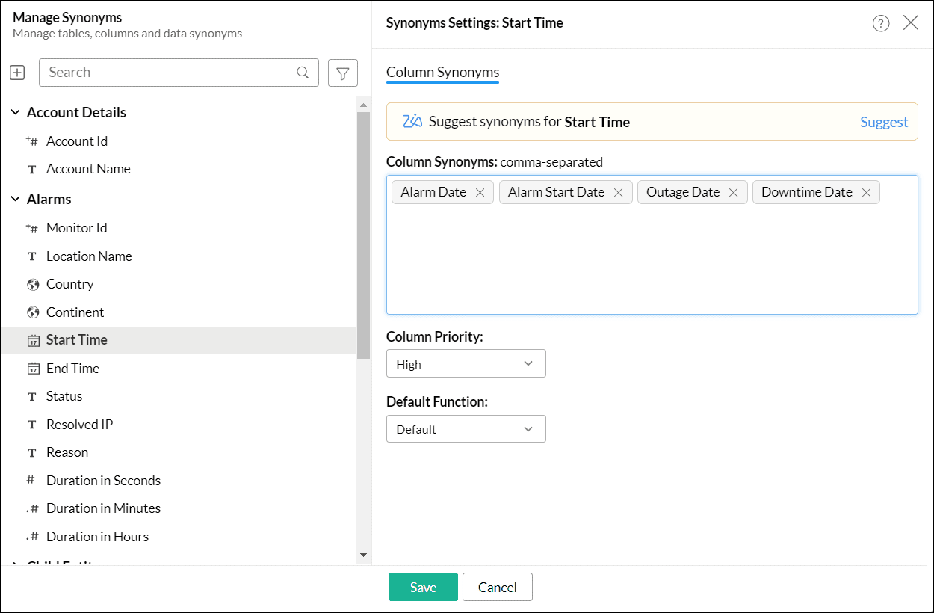
Task: Click the Cancel button
Action: (497, 588)
